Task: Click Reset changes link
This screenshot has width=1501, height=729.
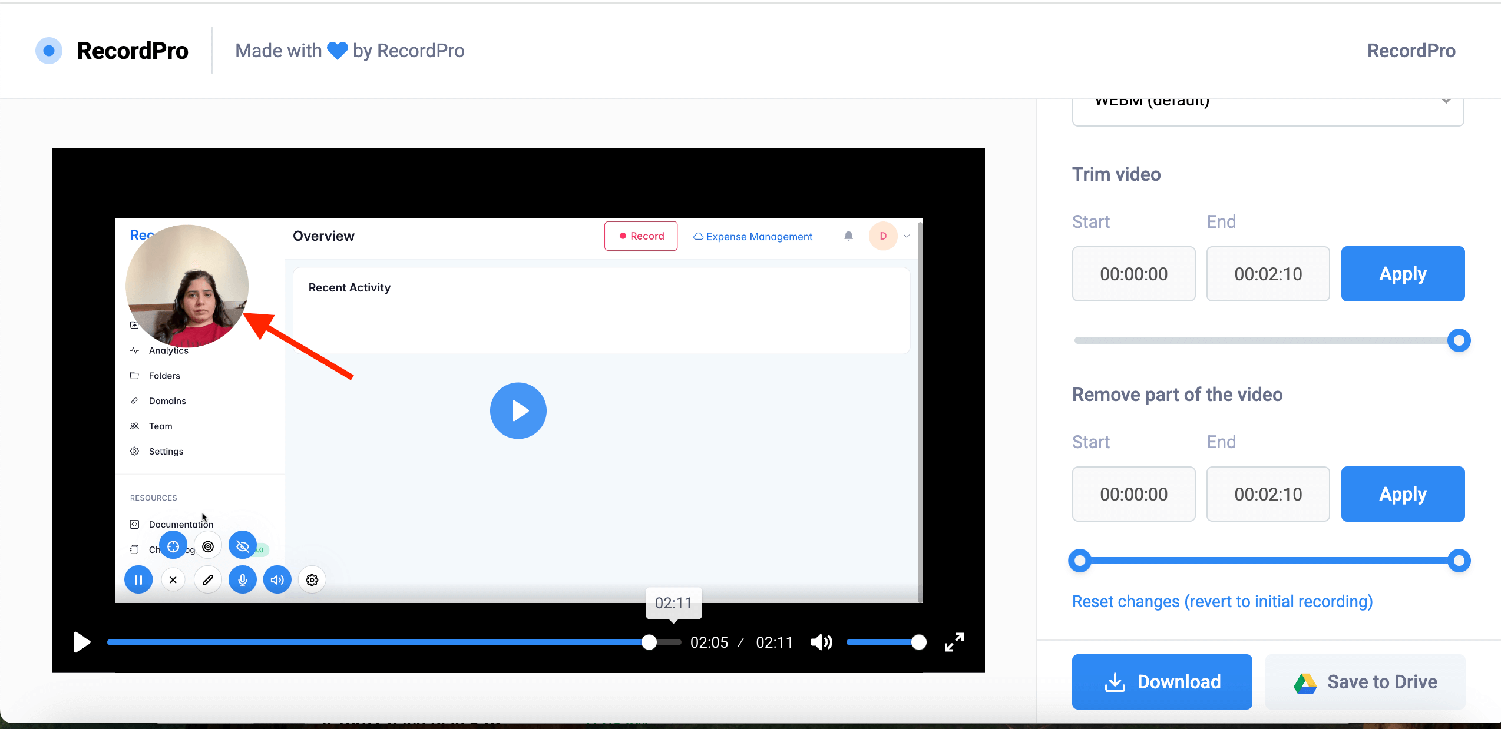Action: (1222, 601)
